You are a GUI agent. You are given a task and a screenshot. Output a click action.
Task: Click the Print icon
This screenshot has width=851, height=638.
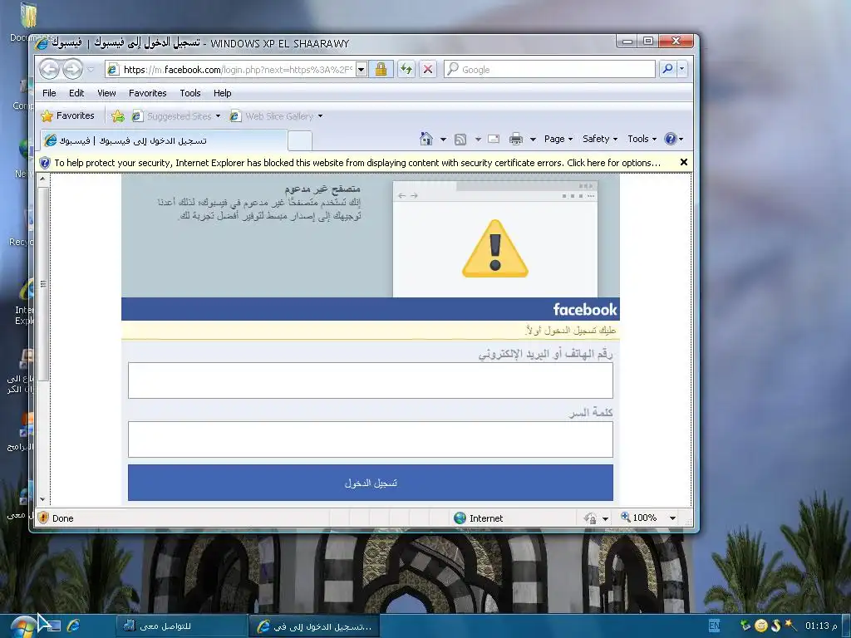[516, 140]
